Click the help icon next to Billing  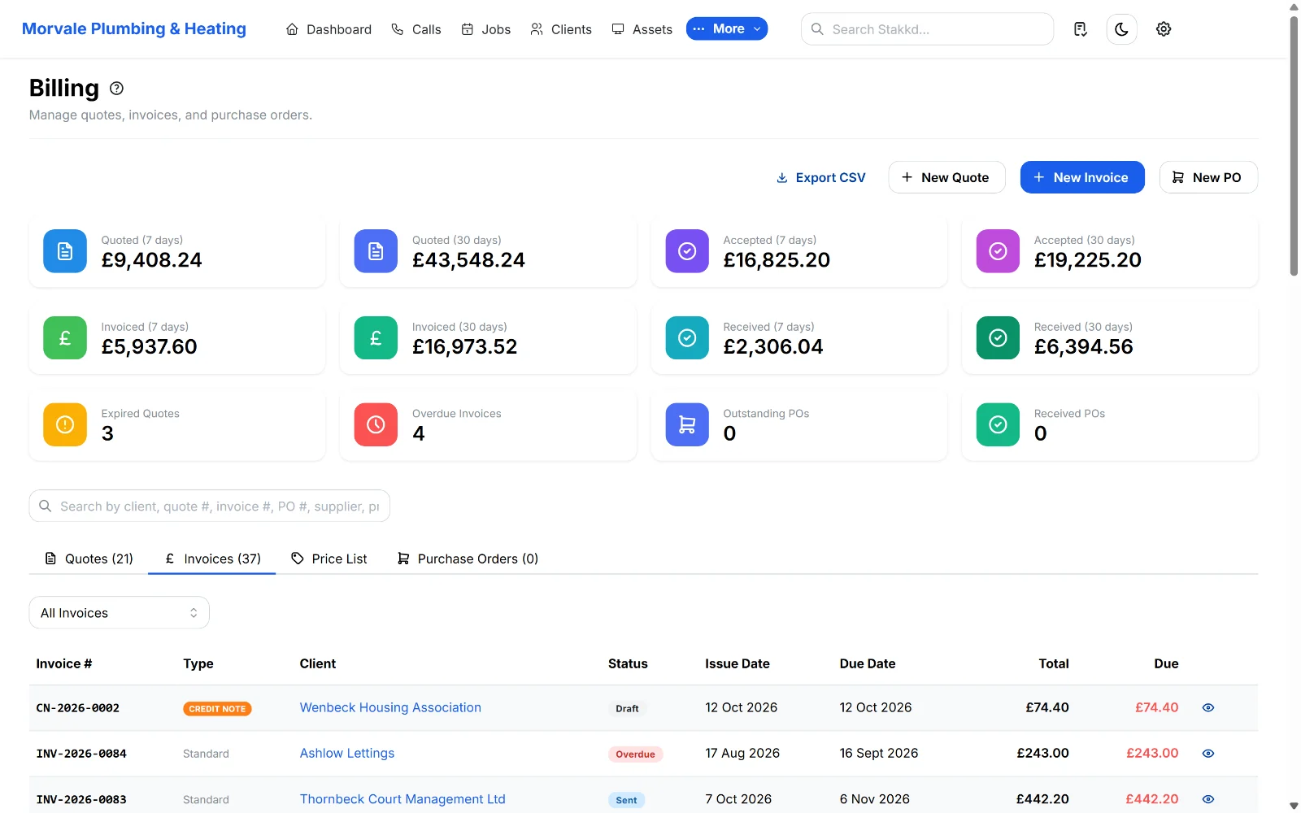116,88
